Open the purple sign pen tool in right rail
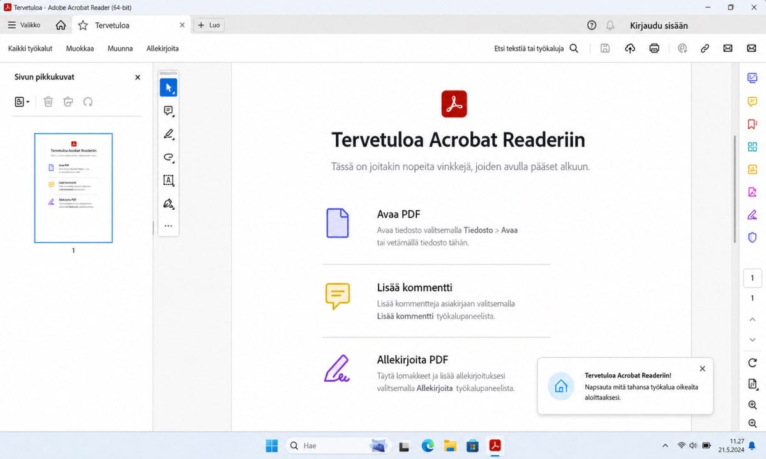The image size is (766, 459). 753,215
